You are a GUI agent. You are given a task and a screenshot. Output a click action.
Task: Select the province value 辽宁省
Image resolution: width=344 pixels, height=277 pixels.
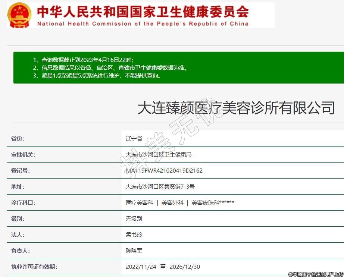coord(134,139)
